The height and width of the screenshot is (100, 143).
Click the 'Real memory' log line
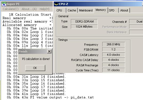click(28, 18)
